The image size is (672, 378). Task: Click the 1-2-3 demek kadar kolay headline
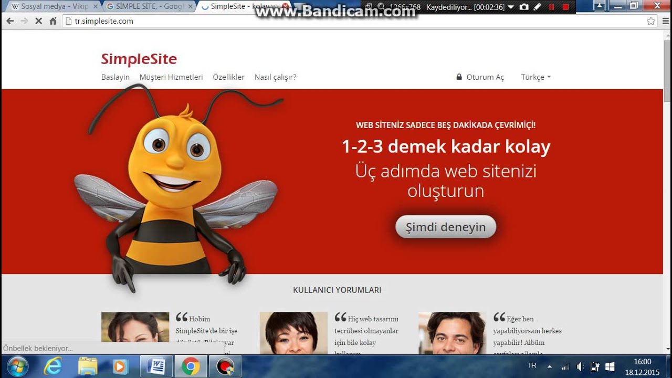click(x=446, y=146)
